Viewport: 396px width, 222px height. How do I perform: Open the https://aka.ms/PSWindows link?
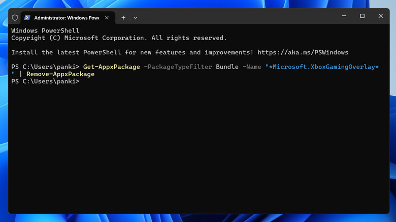tap(303, 52)
